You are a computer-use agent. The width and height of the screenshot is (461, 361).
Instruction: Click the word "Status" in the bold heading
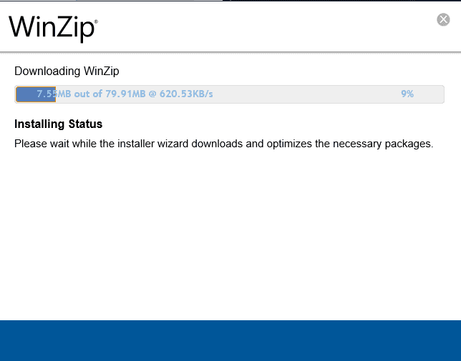(x=86, y=124)
